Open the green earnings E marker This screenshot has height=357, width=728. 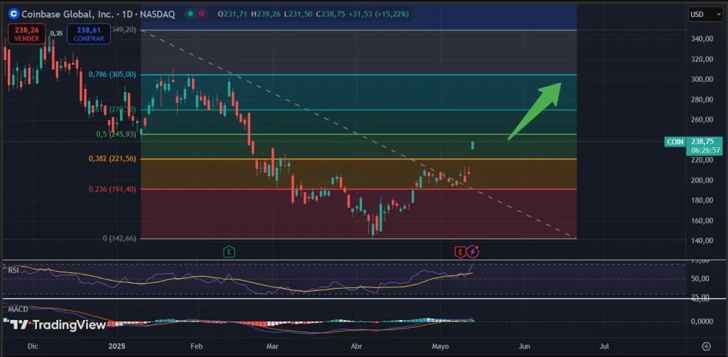click(229, 252)
